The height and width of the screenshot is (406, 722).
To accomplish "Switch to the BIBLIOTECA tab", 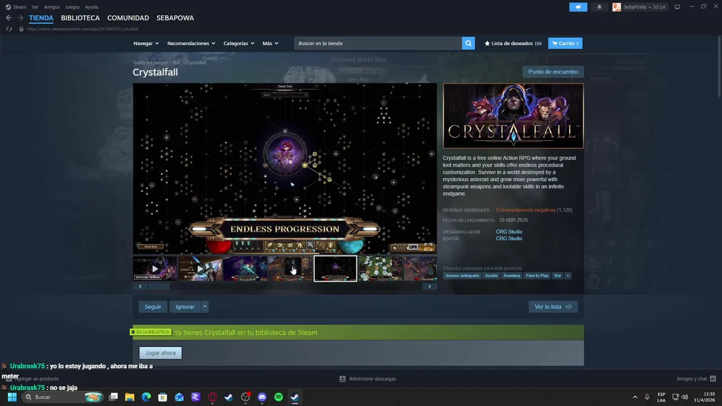I will tap(80, 18).
